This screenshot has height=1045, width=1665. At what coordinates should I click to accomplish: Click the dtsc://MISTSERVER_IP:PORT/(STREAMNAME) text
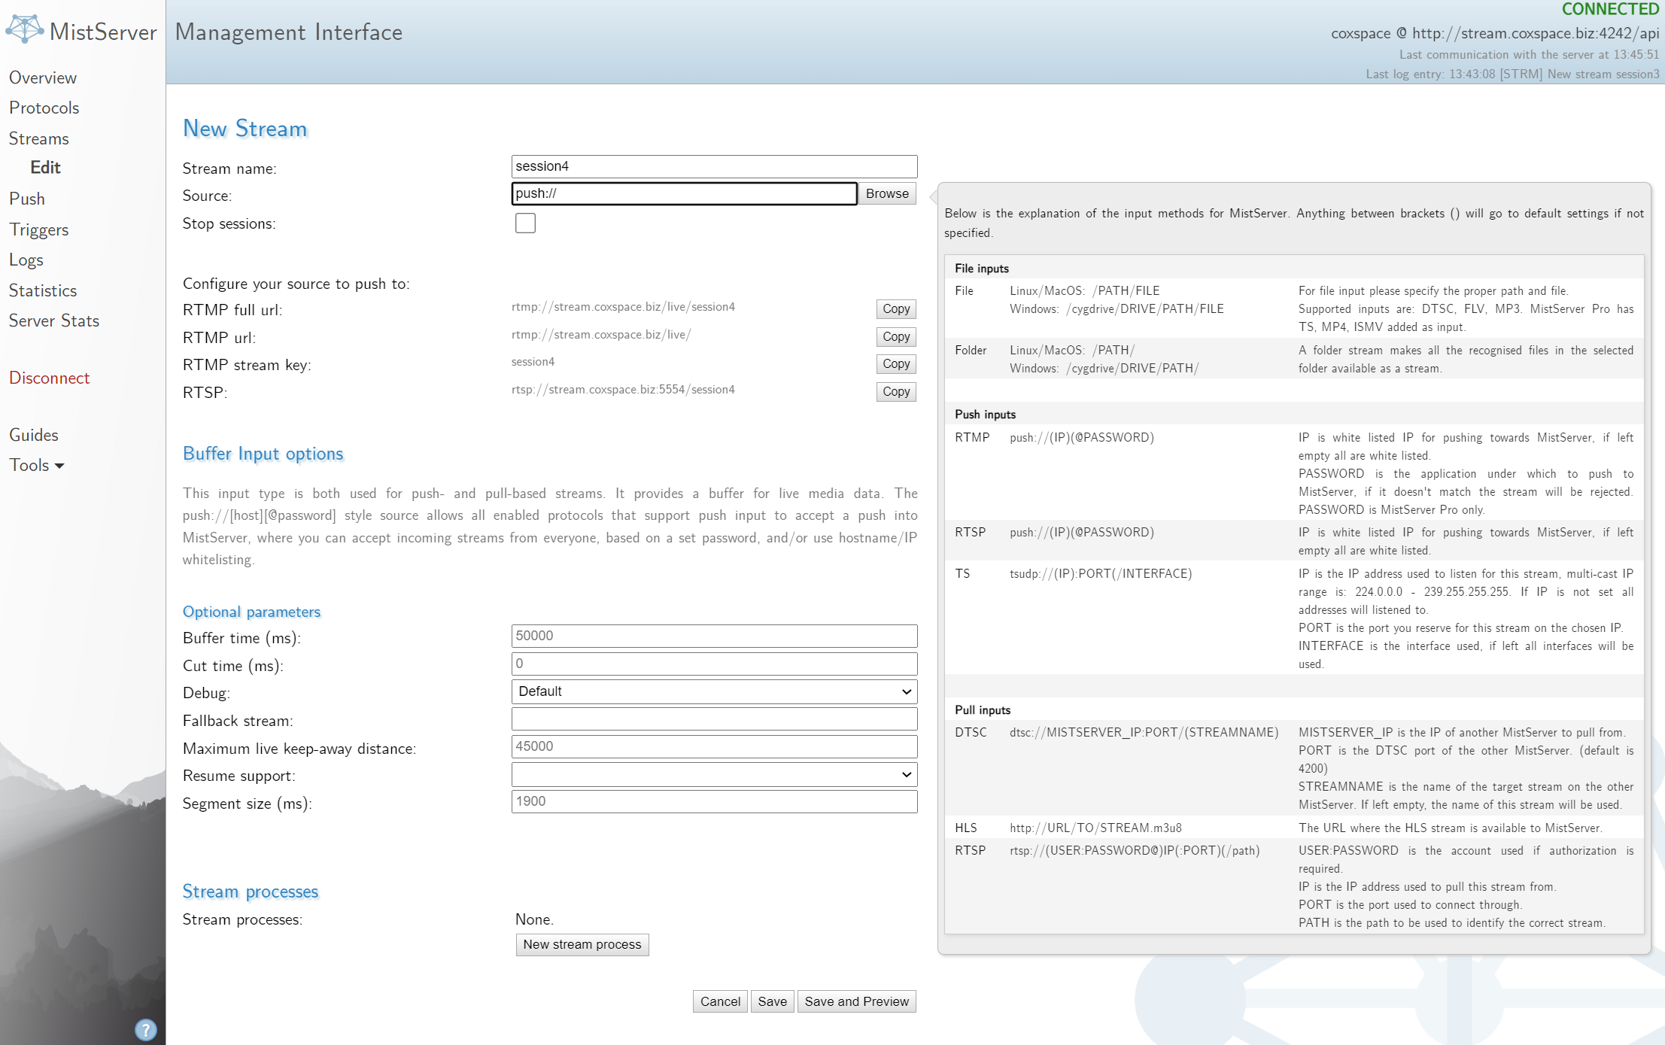click(x=1144, y=732)
